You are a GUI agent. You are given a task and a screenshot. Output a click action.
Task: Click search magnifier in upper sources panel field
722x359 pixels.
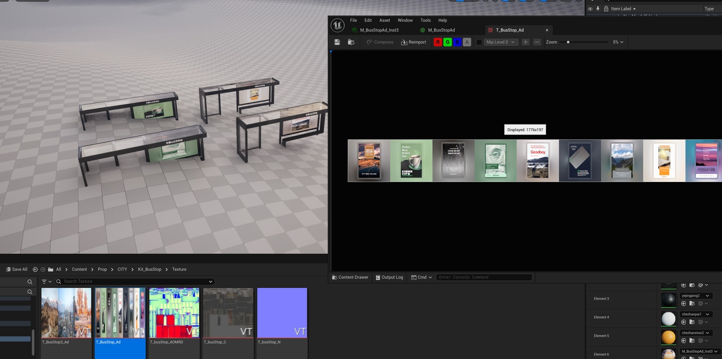click(30, 282)
